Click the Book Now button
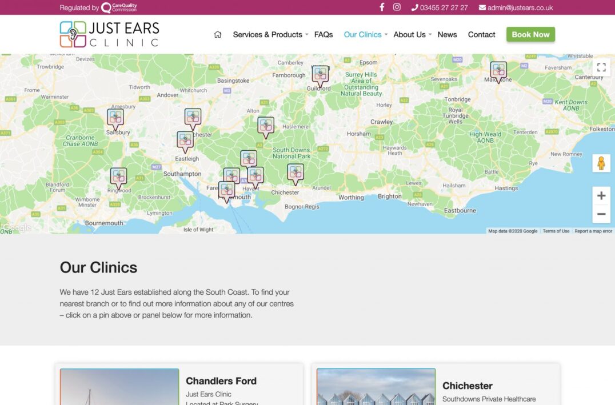 click(530, 34)
